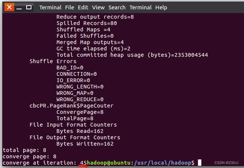Click the 'Bytes Written=162' line
The width and height of the screenshot is (244, 168).
tap(85, 144)
